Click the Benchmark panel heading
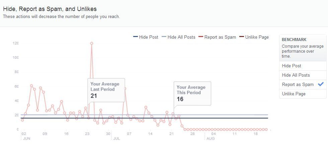The height and width of the screenshot is (144, 328). pyautogui.click(x=294, y=40)
